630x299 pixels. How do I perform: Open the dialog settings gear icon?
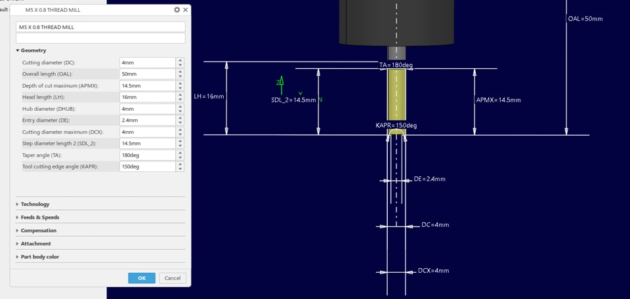177,10
